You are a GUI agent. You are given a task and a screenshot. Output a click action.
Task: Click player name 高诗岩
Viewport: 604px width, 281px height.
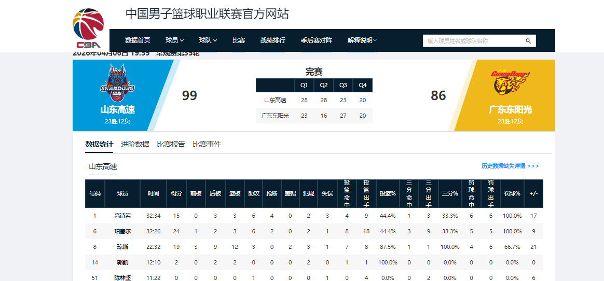pyautogui.click(x=122, y=216)
